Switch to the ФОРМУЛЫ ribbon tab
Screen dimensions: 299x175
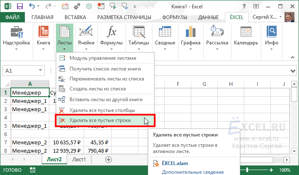click(x=175, y=17)
